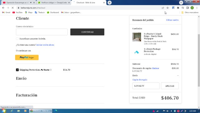Click the Facturación section heading
The image size is (200, 113).
(27, 95)
